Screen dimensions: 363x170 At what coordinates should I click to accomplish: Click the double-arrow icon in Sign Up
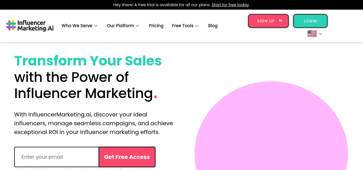pos(280,21)
